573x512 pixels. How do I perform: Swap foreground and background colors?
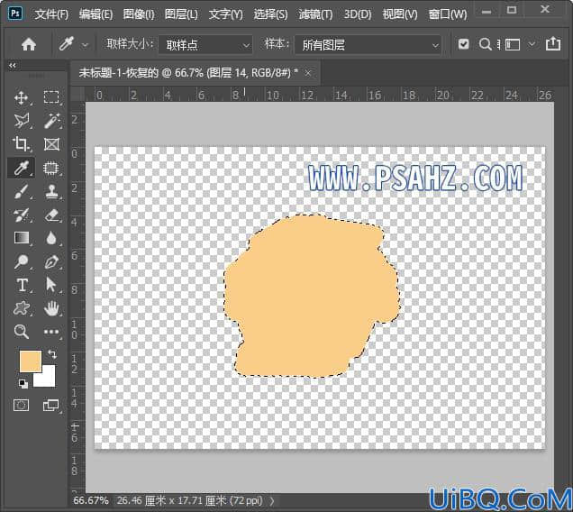(52, 353)
